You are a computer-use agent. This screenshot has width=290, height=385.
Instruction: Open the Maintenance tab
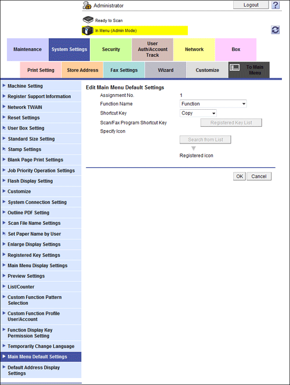click(27, 49)
